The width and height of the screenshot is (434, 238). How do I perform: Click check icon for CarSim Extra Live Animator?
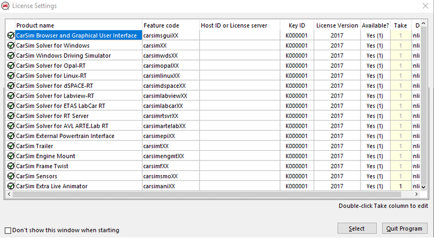click(x=10, y=186)
